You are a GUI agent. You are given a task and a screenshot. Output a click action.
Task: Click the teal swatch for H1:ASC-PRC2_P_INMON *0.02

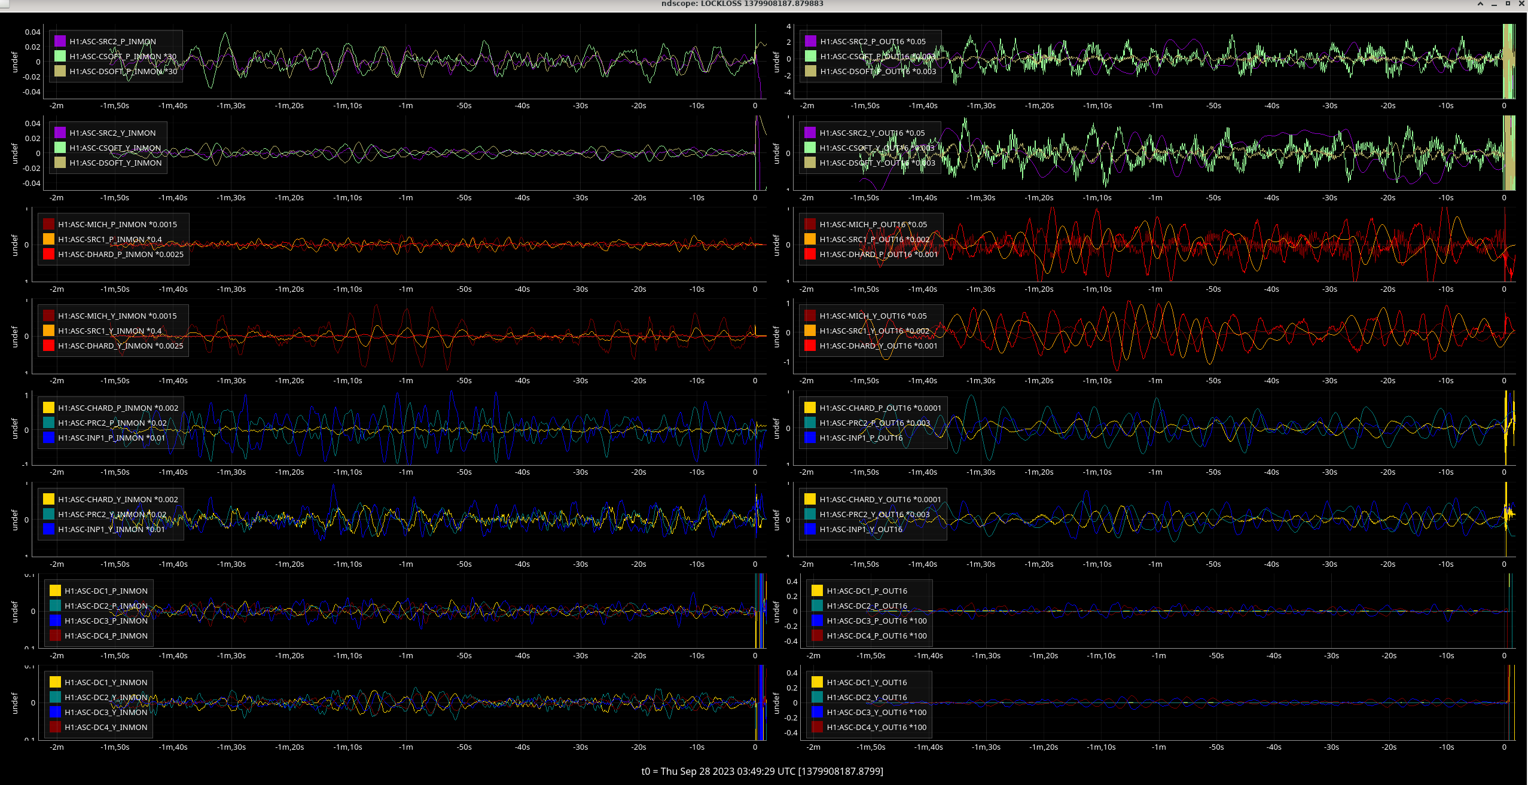click(x=48, y=423)
